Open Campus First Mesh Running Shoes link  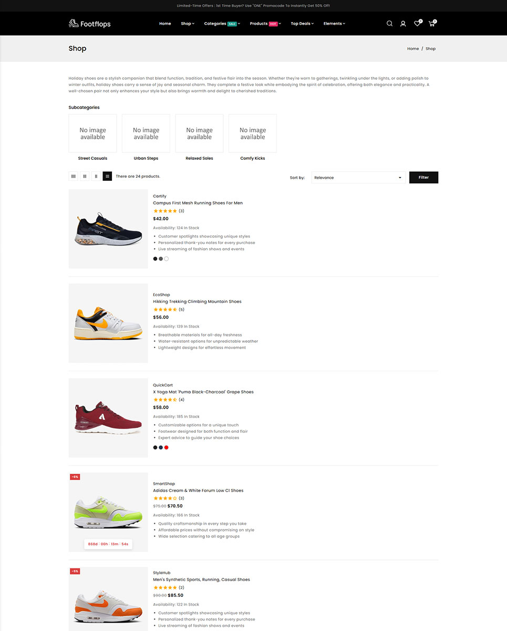pos(198,203)
